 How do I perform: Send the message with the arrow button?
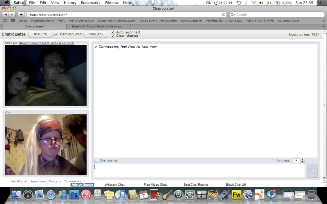click(312, 171)
